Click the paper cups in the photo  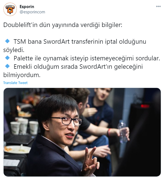pyautogui.click(x=24, y=126)
